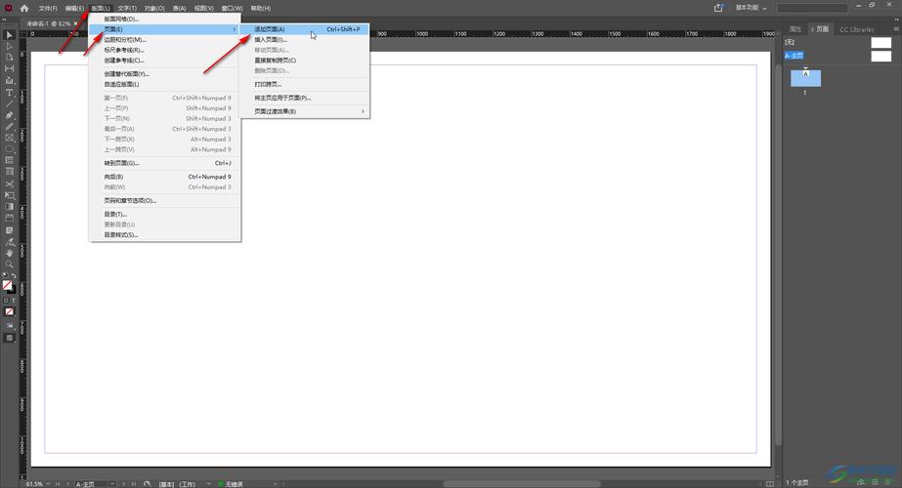
Task: Select the Rectangle Frame tool
Action: 9,138
